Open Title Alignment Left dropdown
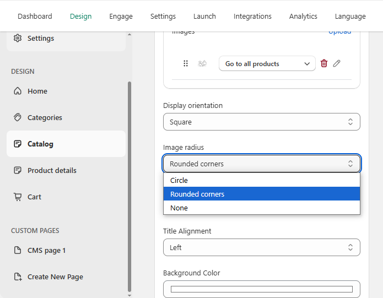Viewport: 383px width, 298px height. click(x=262, y=247)
